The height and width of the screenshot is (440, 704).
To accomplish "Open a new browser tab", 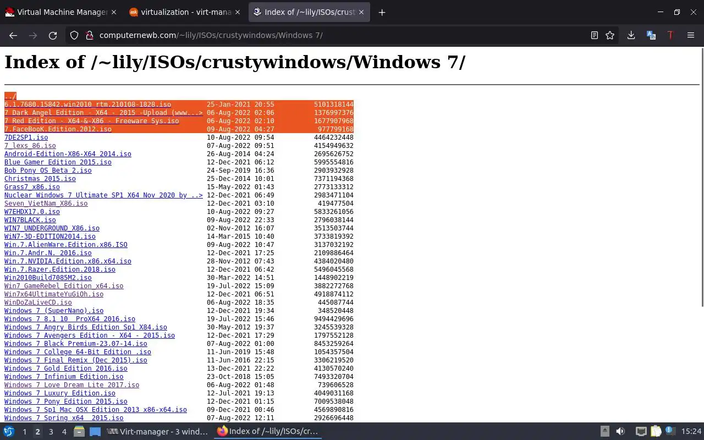I will coord(382,12).
